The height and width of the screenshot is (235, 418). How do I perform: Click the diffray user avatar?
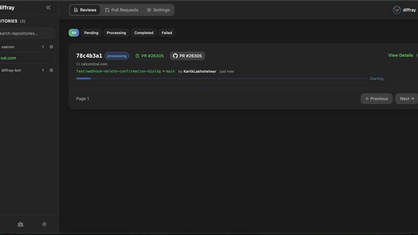397,10
